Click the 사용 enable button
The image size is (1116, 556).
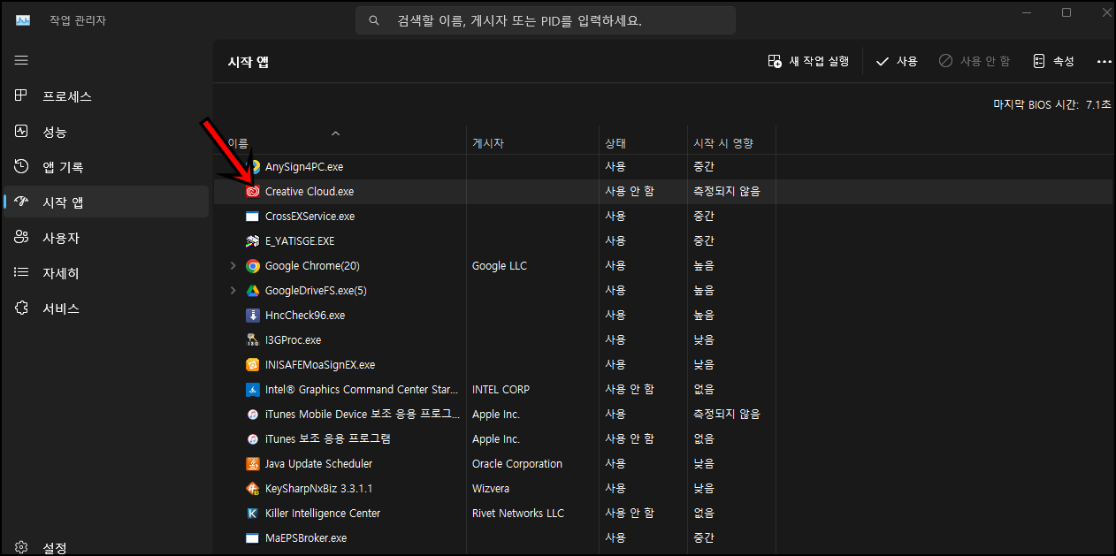click(897, 61)
